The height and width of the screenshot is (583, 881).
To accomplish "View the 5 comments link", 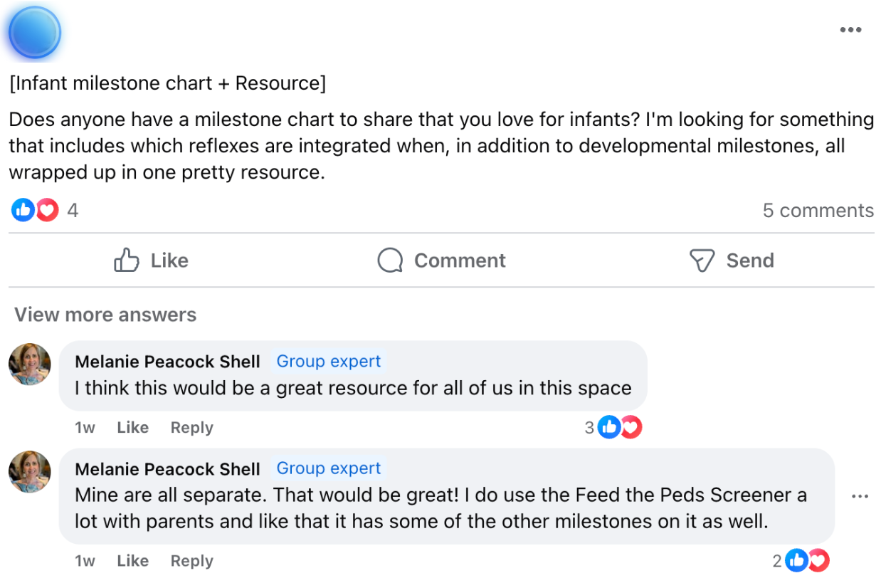I will point(818,211).
